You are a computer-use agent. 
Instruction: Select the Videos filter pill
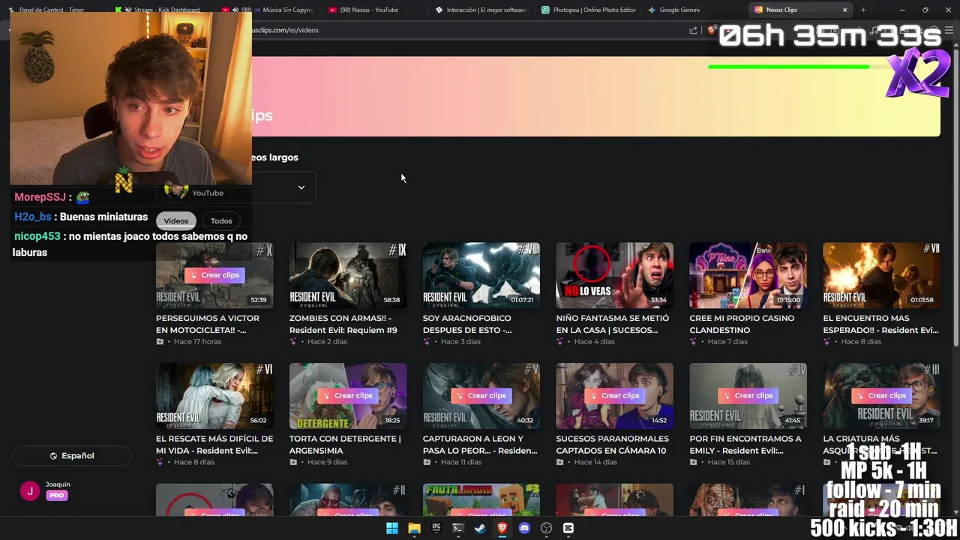coord(176,221)
